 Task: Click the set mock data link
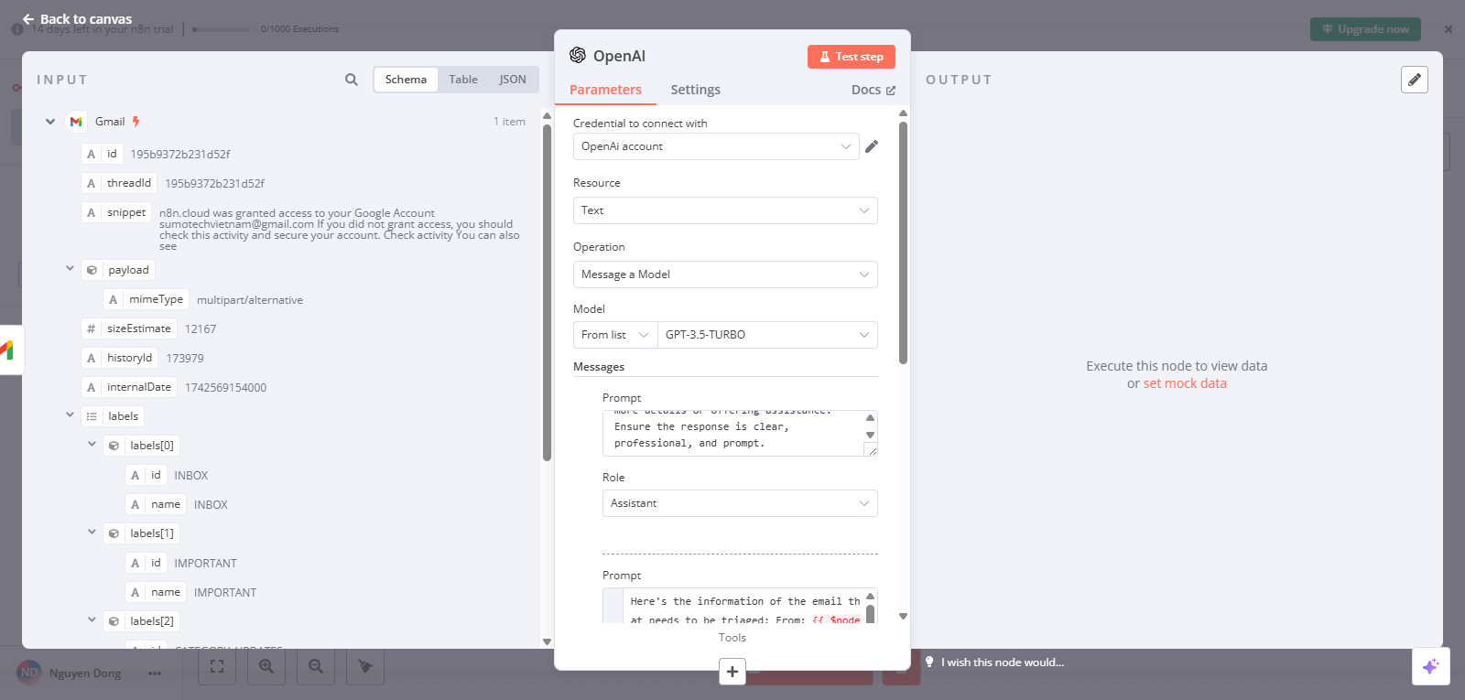coord(1184,383)
